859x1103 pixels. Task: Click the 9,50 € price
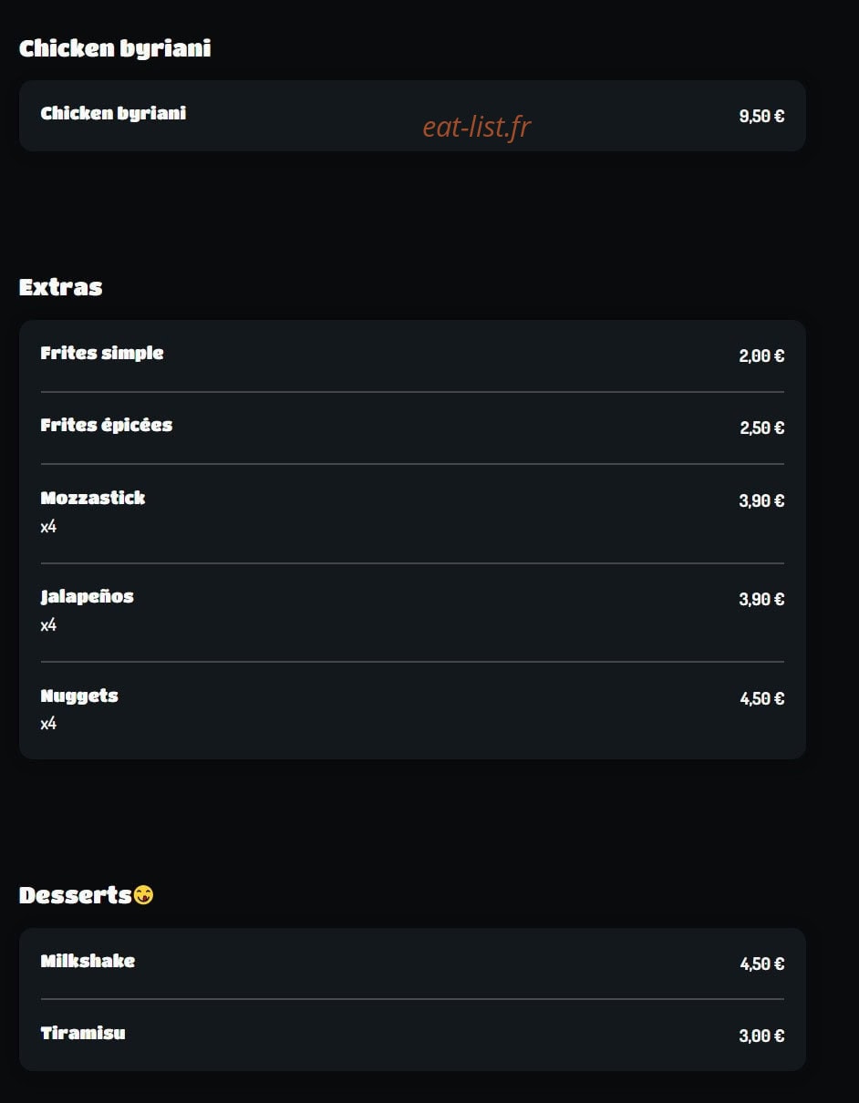[761, 117]
